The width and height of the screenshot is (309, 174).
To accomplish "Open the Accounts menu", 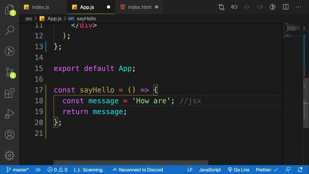I will tap(10, 135).
